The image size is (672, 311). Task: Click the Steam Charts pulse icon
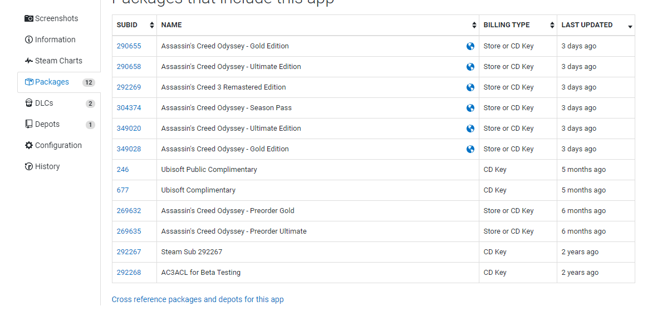tap(29, 61)
